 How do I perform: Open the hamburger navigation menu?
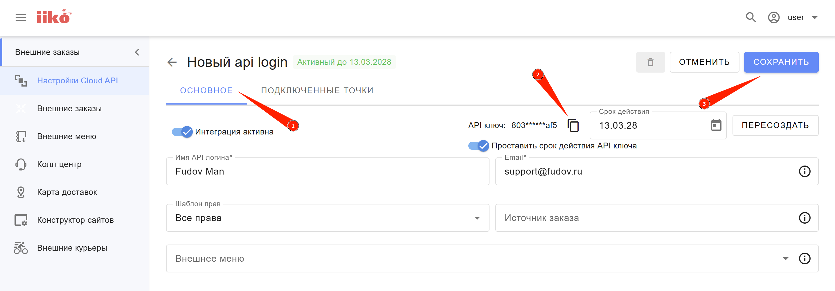click(x=21, y=17)
